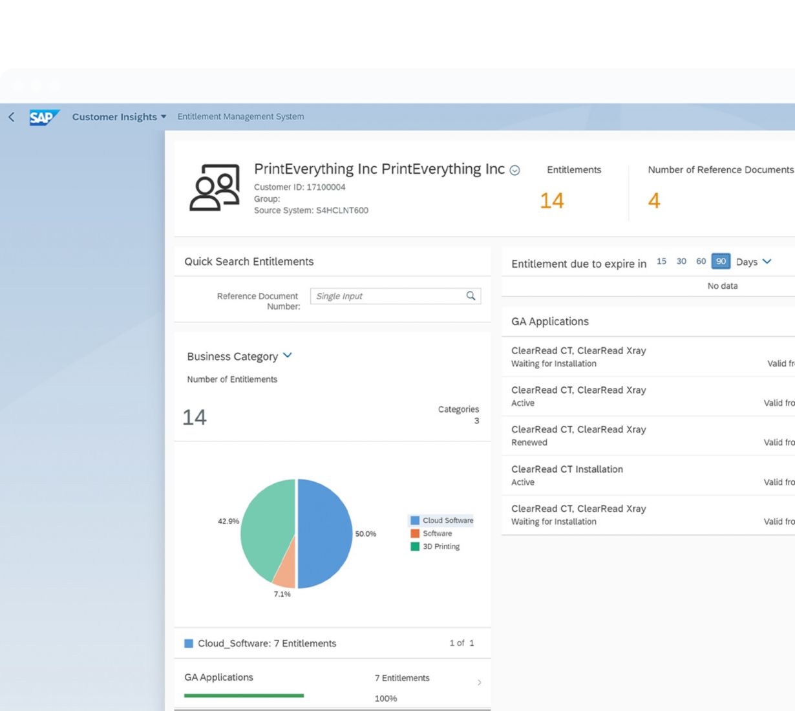Screen dimensions: 795x711
Task: Click Cloud_Software blue square indicator
Action: (189, 644)
